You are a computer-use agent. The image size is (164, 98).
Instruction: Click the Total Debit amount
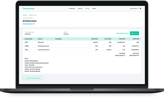(120, 55)
